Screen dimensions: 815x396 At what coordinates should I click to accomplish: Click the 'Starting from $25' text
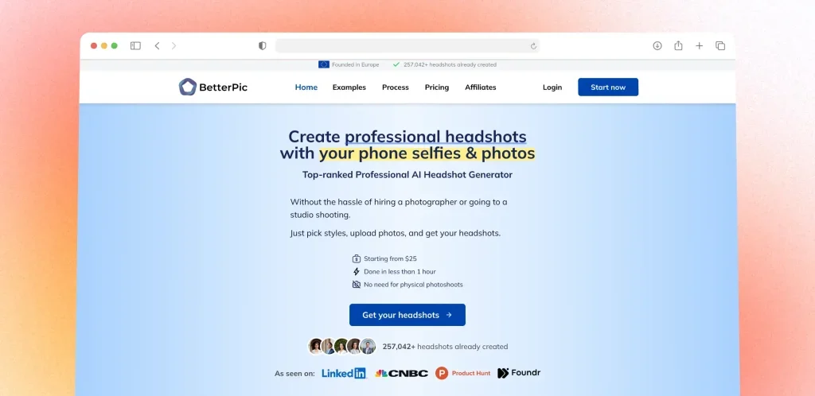[x=390, y=258]
